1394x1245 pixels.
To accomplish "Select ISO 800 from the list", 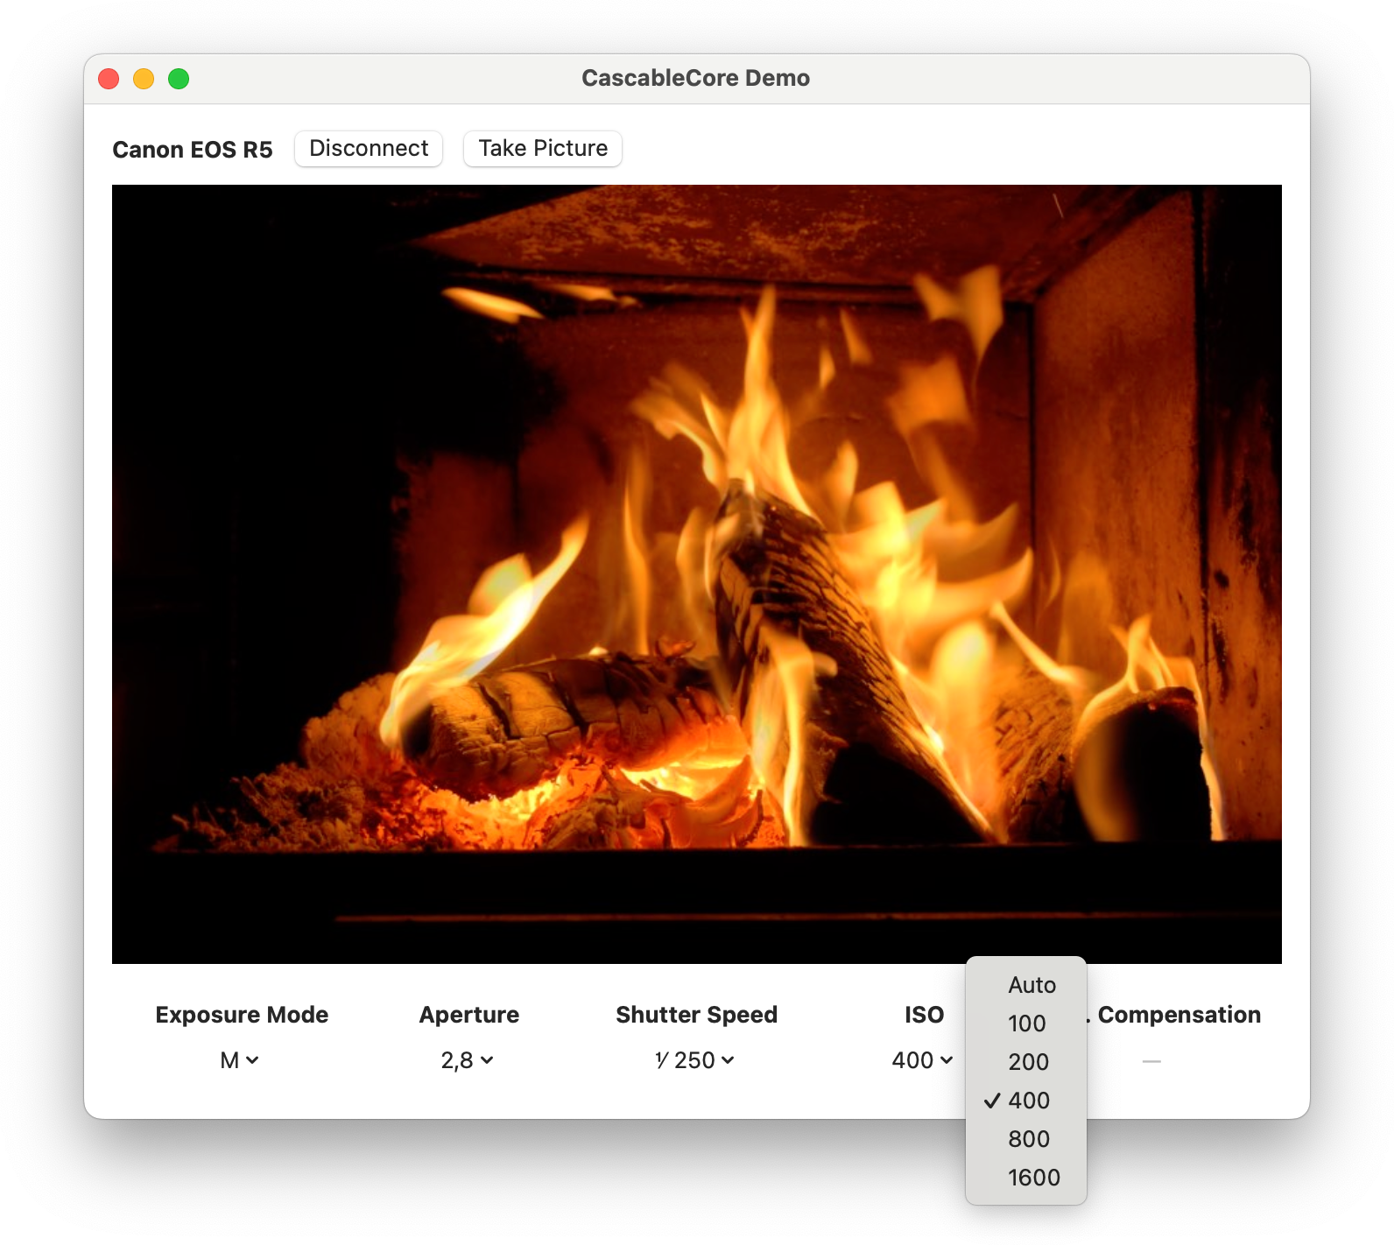I will [1028, 1139].
